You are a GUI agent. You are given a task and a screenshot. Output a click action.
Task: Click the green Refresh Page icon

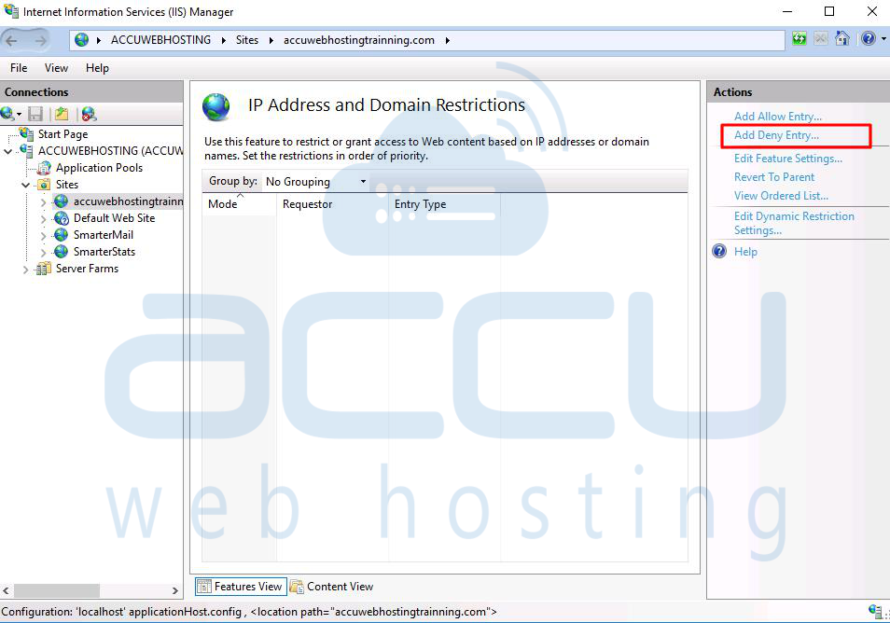(800, 38)
